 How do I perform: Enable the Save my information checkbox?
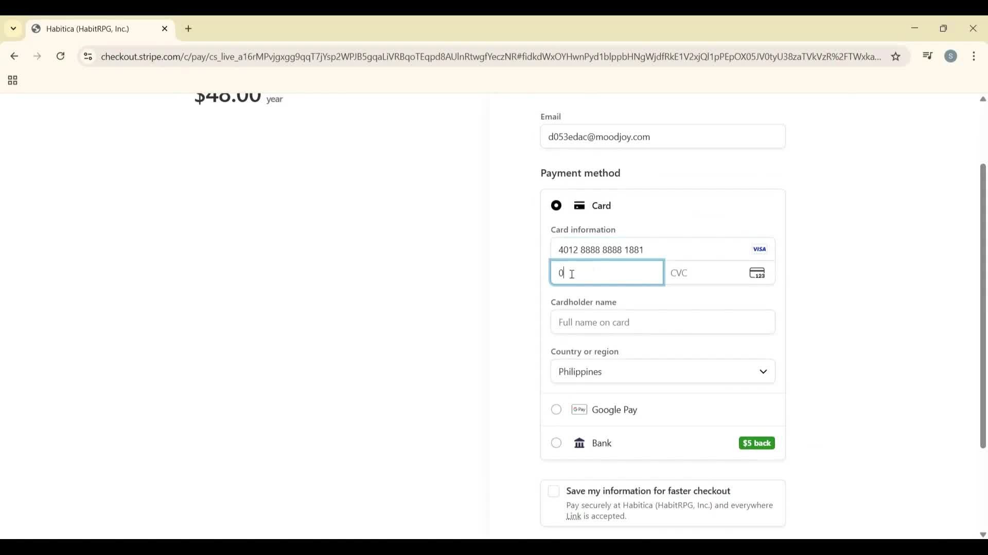pyautogui.click(x=554, y=491)
